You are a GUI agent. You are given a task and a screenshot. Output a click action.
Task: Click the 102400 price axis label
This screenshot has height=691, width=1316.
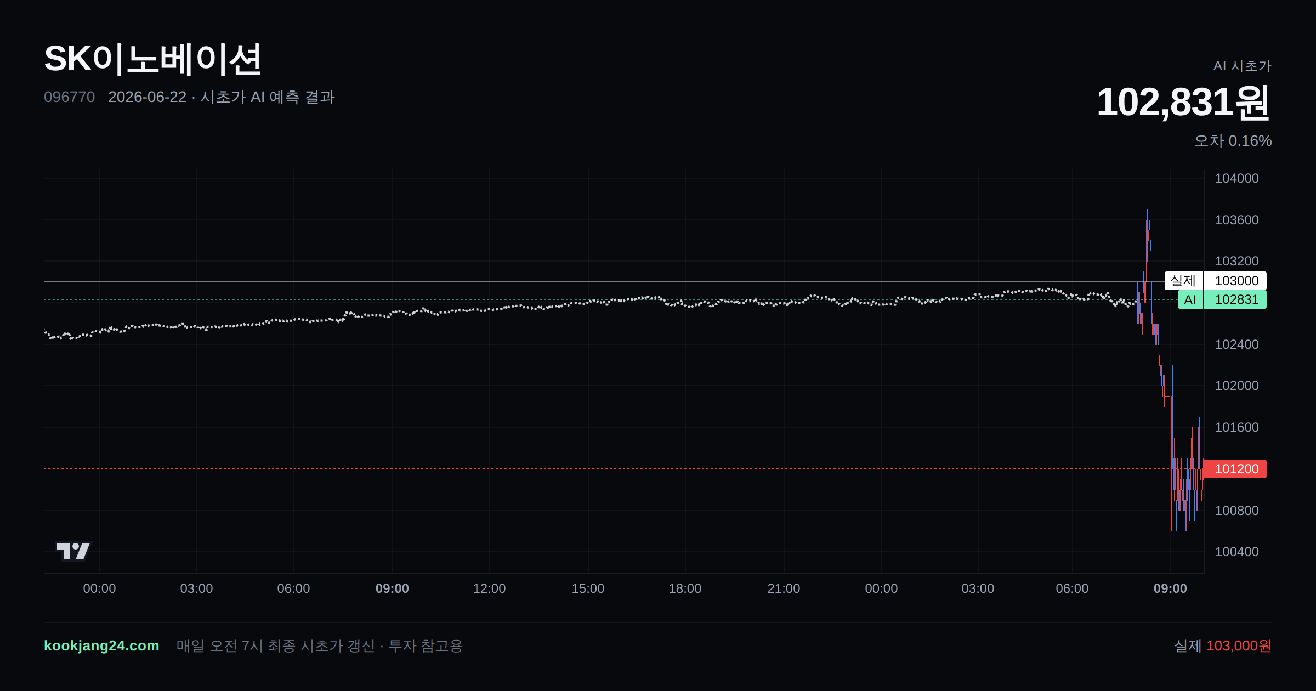[1236, 344]
